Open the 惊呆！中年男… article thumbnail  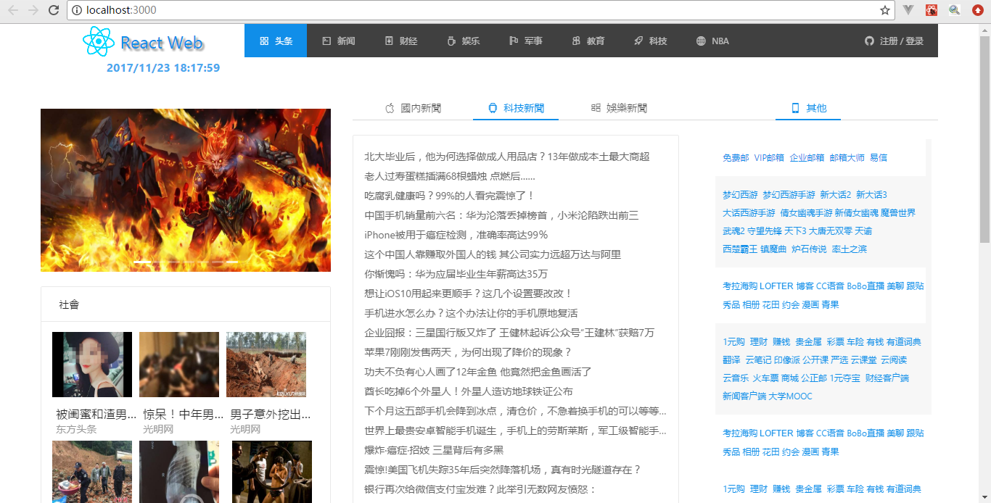[179, 365]
